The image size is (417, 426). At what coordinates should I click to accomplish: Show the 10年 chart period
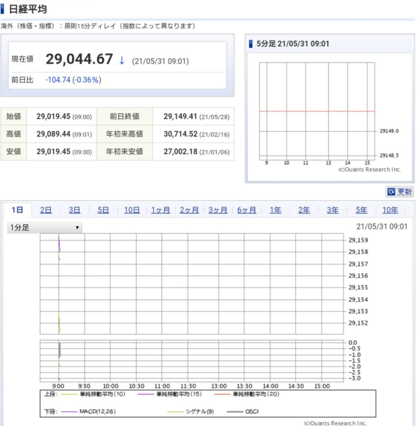point(390,210)
